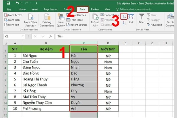Viewport: 177px width, 118px height.
Task: Click the Filter funnel icon
Action: [142, 19]
